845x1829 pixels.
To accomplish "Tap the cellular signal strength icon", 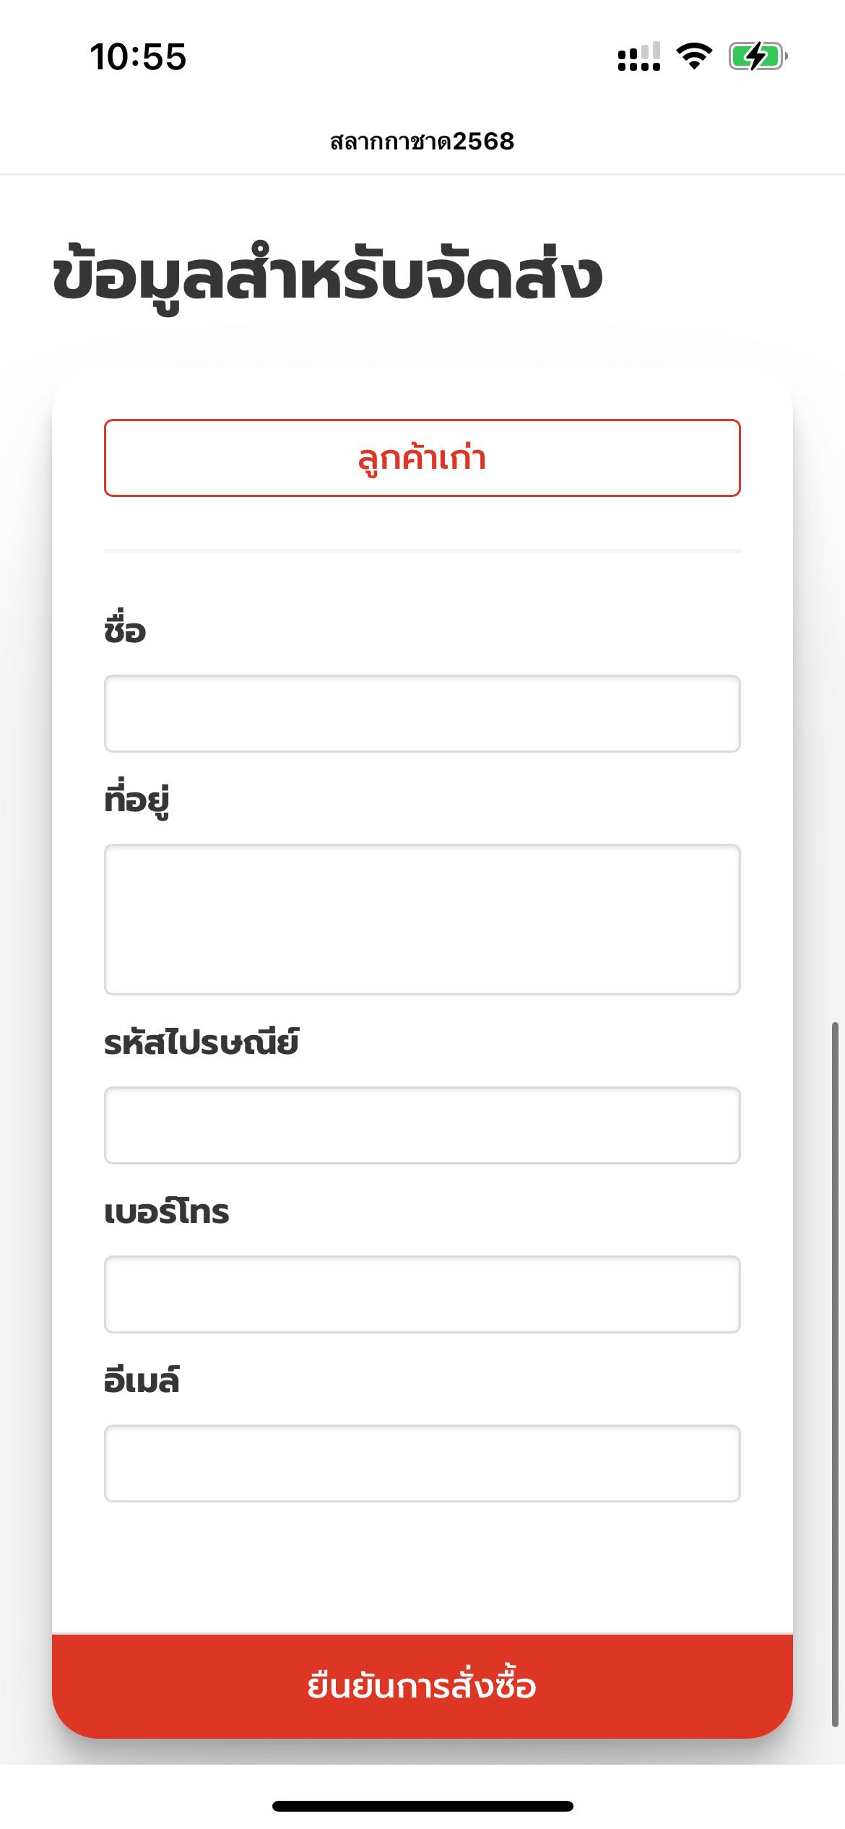I will click(639, 56).
